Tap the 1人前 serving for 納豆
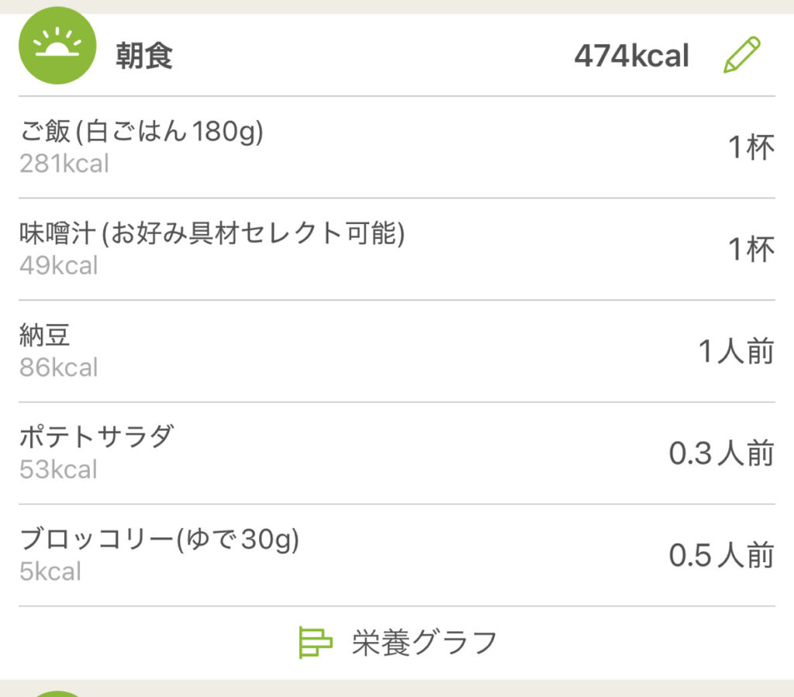This screenshot has width=794, height=697. pyautogui.click(x=736, y=351)
